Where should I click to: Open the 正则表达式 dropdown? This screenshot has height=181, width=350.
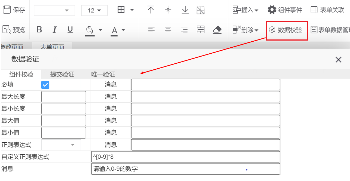[x=61, y=145]
